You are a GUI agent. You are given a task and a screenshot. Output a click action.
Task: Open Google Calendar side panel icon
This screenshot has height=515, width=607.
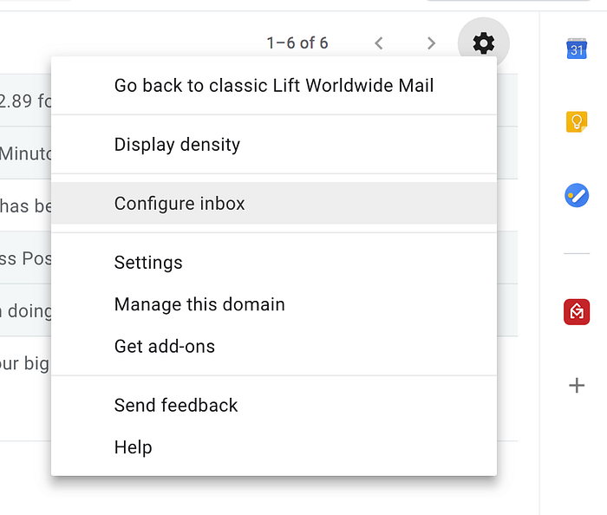577,49
